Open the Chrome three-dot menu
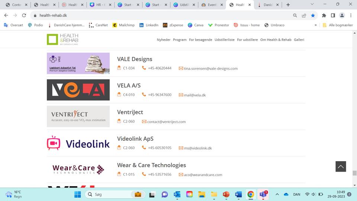Screen dimensions: 357x201 (351, 15)
